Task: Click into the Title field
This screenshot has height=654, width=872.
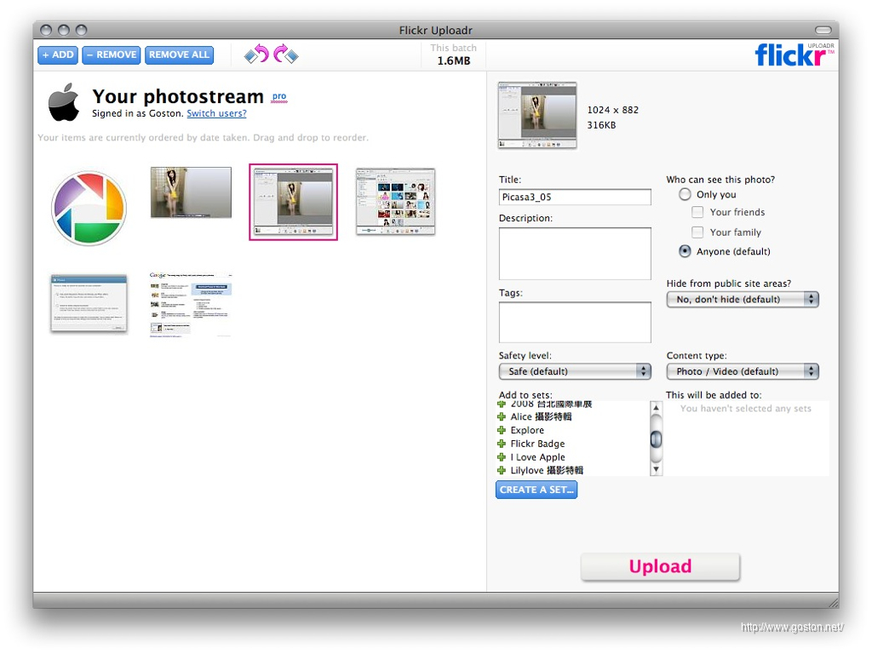Action: 575,197
